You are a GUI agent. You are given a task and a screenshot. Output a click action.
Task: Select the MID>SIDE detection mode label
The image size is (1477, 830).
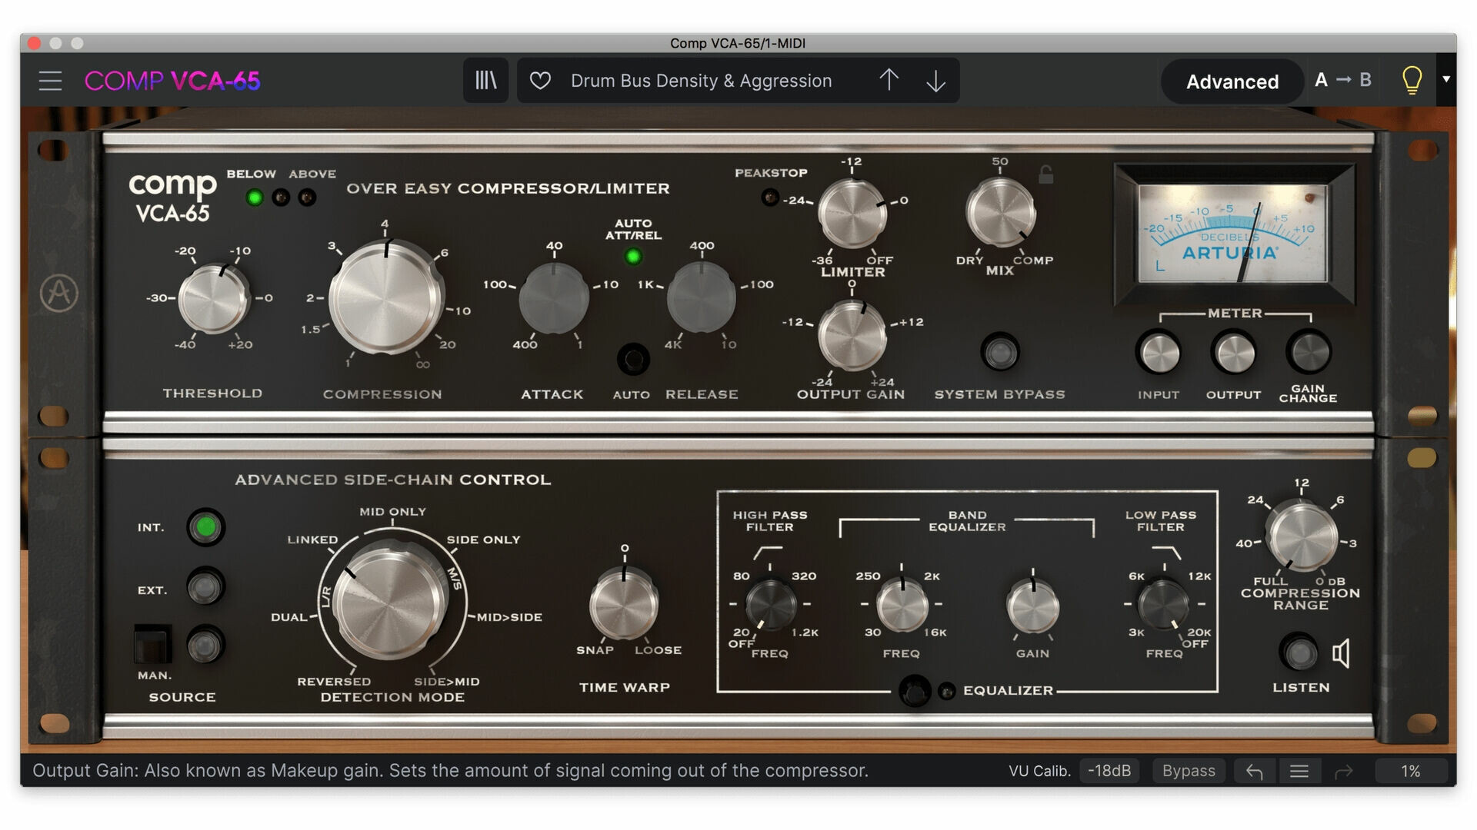tap(509, 617)
